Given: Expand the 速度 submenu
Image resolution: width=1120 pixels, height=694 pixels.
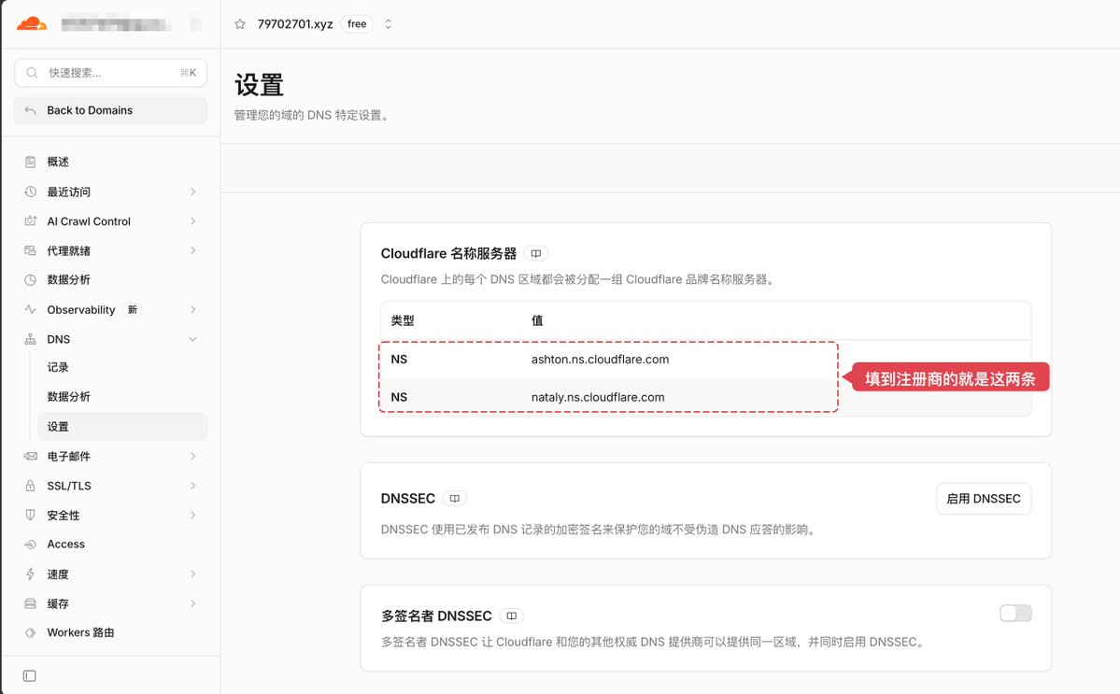Looking at the screenshot, I should [192, 574].
